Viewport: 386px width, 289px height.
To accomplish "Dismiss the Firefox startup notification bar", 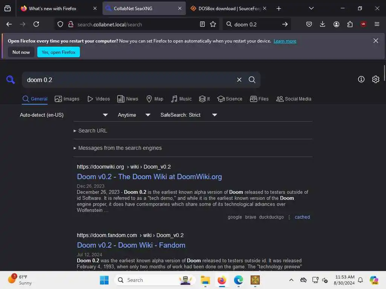I will (375, 41).
